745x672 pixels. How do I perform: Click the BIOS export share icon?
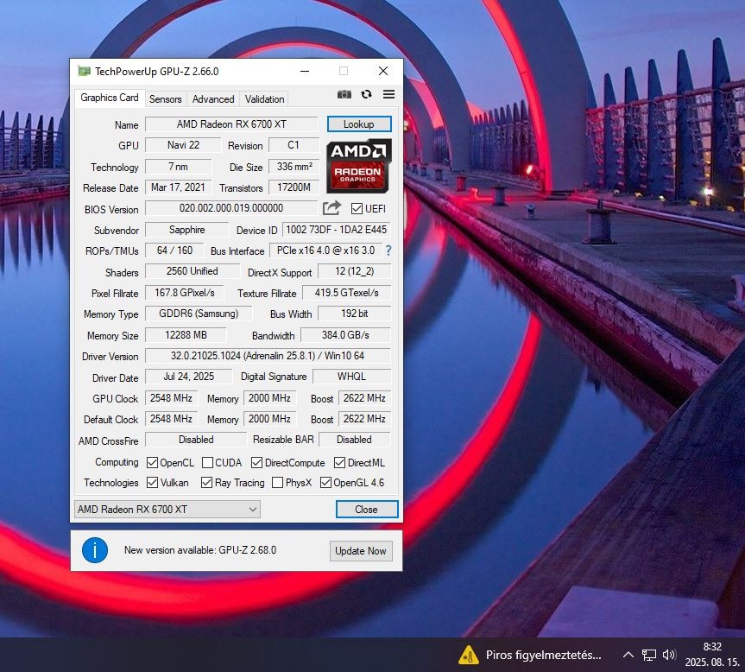331,208
